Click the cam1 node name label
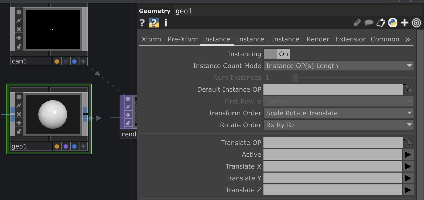The image size is (424, 200). pos(31,61)
